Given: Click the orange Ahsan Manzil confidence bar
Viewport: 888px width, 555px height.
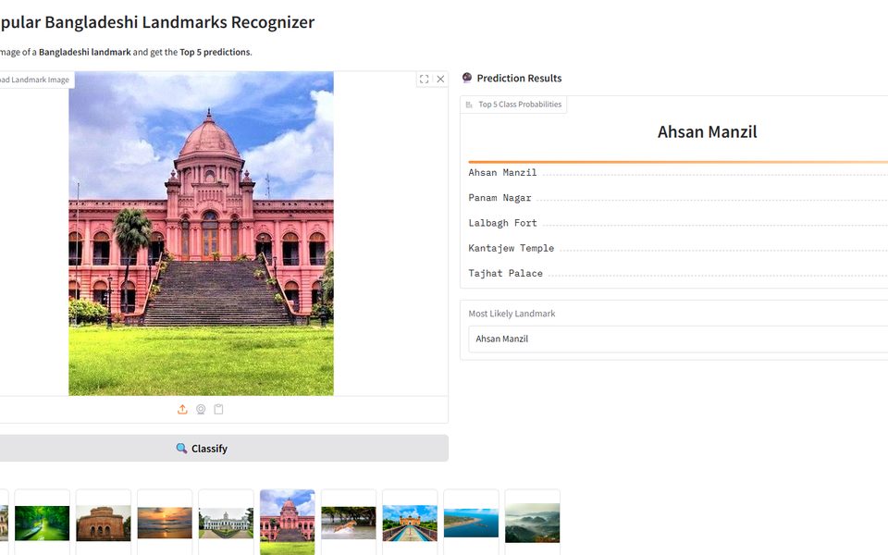Looking at the screenshot, I should coord(678,162).
